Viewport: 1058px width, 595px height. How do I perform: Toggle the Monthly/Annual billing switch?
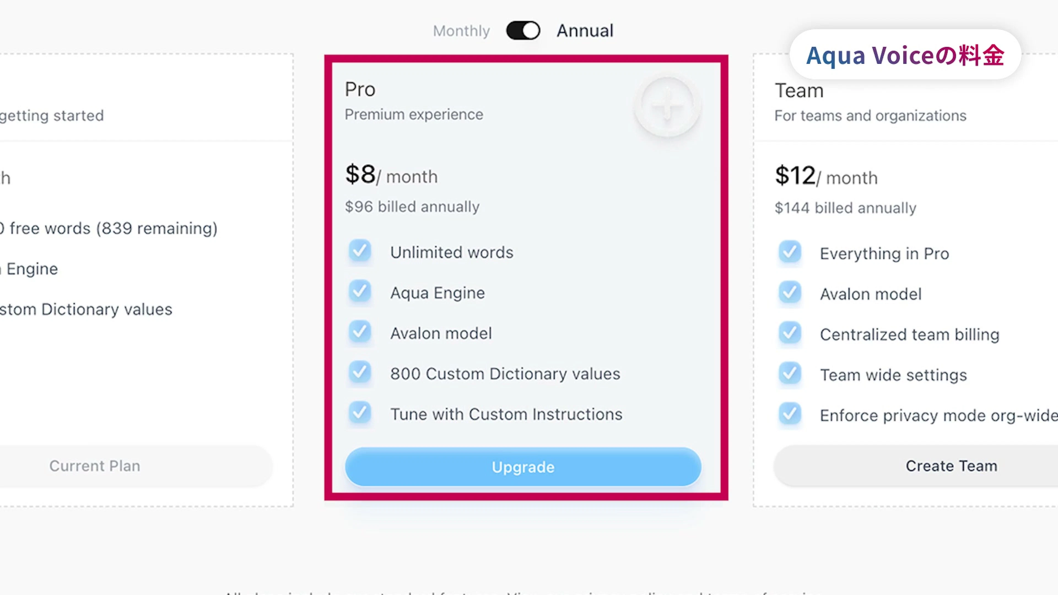[x=523, y=31]
